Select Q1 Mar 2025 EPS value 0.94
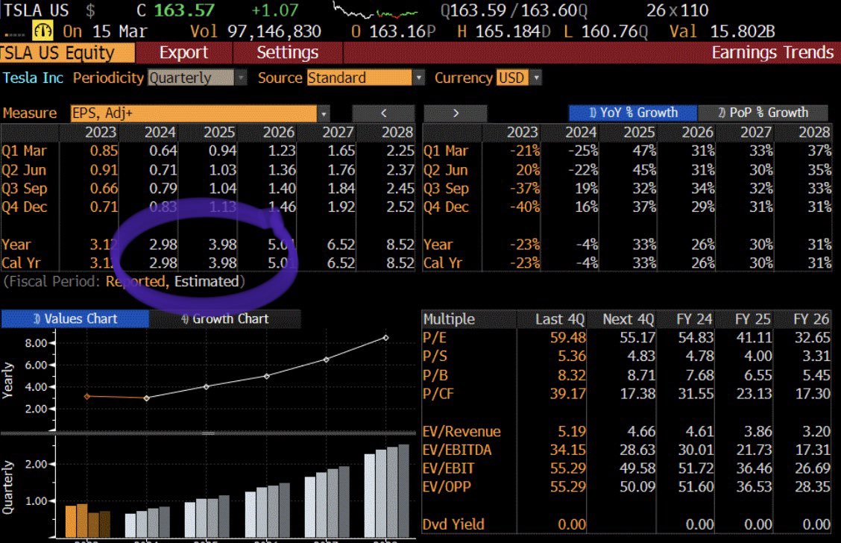 [x=222, y=151]
